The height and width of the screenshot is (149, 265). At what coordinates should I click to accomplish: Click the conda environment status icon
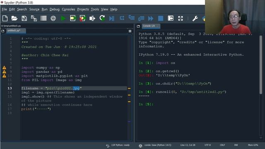[x=140, y=146]
